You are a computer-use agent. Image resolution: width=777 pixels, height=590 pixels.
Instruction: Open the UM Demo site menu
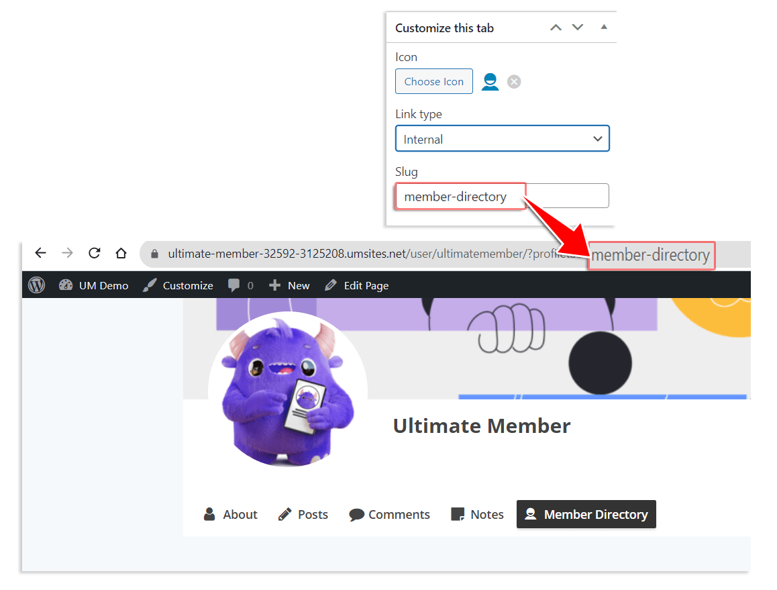[x=94, y=285]
